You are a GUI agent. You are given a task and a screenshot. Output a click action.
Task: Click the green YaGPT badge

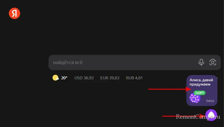pyautogui.click(x=199, y=93)
